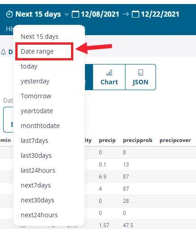Choose yeartodate period option
This screenshot has height=229, width=196.
(37, 111)
